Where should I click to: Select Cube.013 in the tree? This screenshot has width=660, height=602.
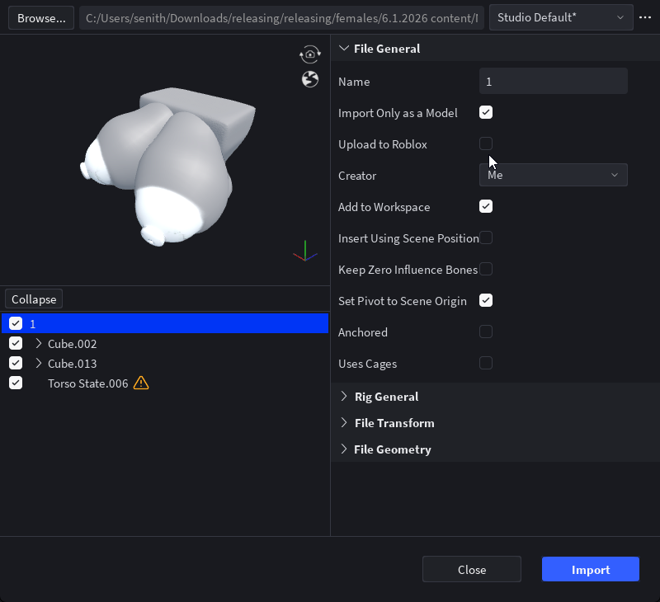pyautogui.click(x=72, y=364)
